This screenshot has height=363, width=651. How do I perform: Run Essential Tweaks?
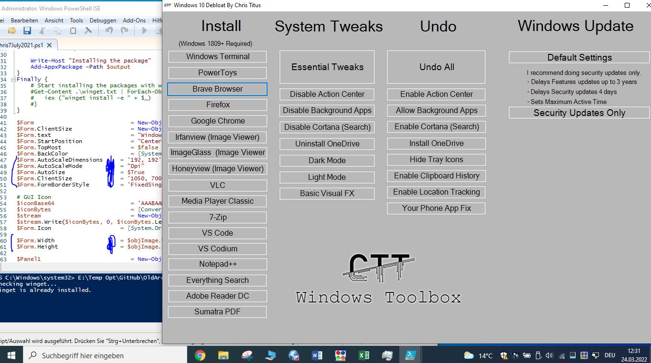tap(328, 67)
